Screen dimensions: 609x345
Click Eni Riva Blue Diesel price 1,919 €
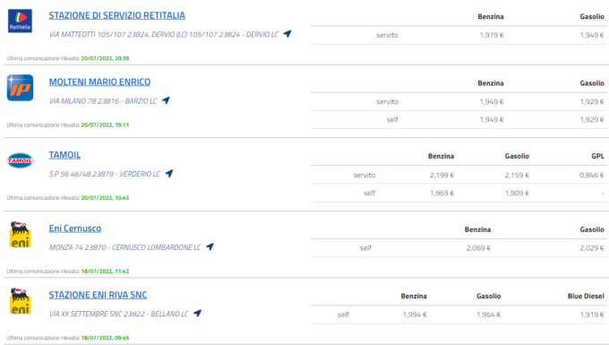[592, 315]
